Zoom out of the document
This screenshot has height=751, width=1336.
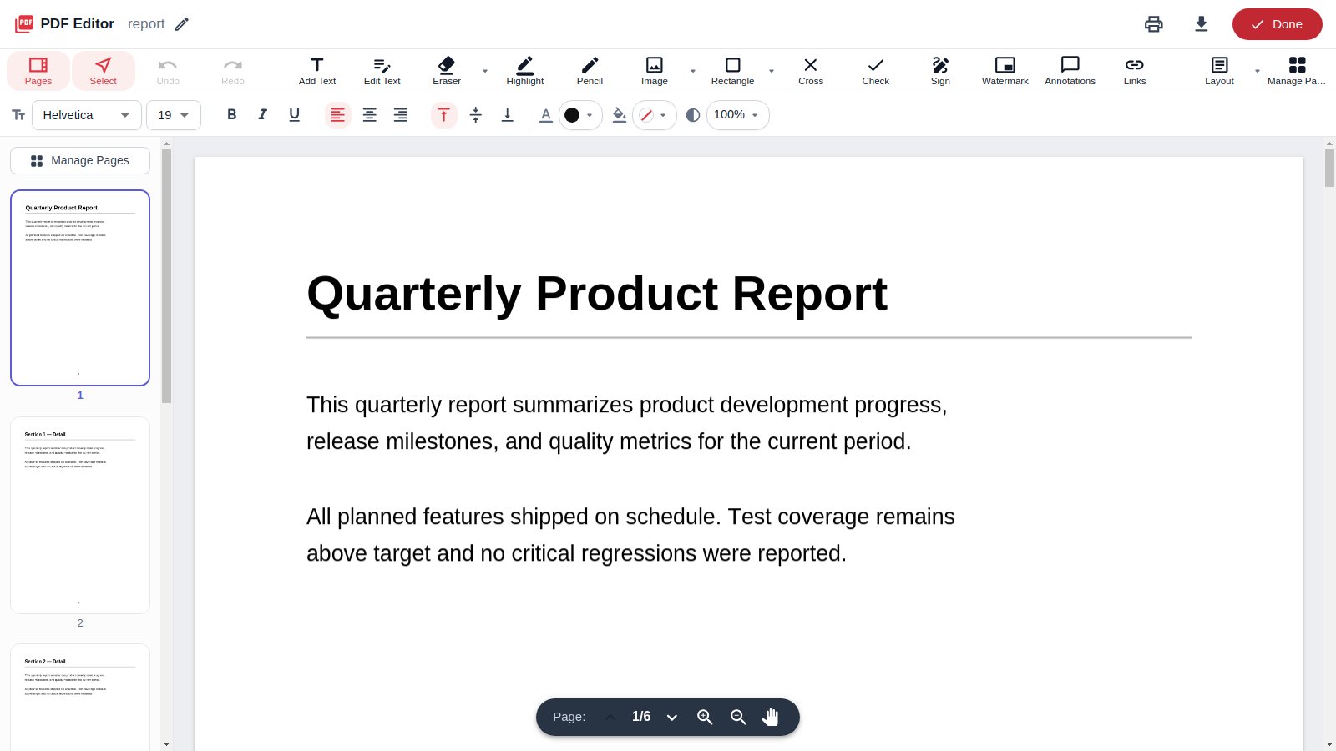point(738,717)
